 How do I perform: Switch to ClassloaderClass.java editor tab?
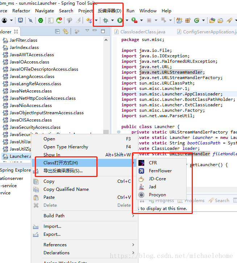(140, 32)
